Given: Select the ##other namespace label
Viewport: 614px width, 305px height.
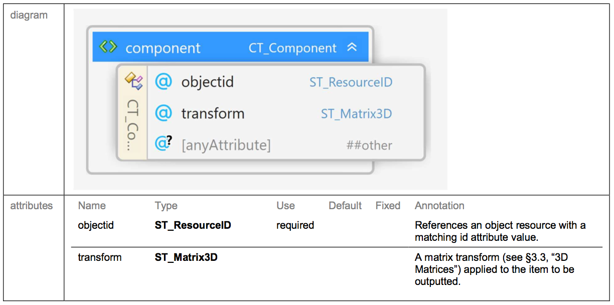Looking at the screenshot, I should coord(369,145).
